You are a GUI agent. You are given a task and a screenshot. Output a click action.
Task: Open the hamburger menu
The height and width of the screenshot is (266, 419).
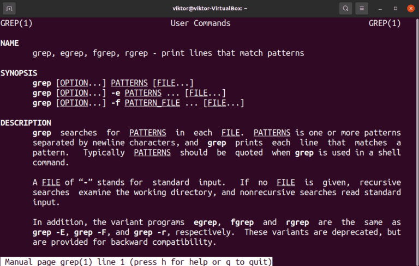[362, 9]
